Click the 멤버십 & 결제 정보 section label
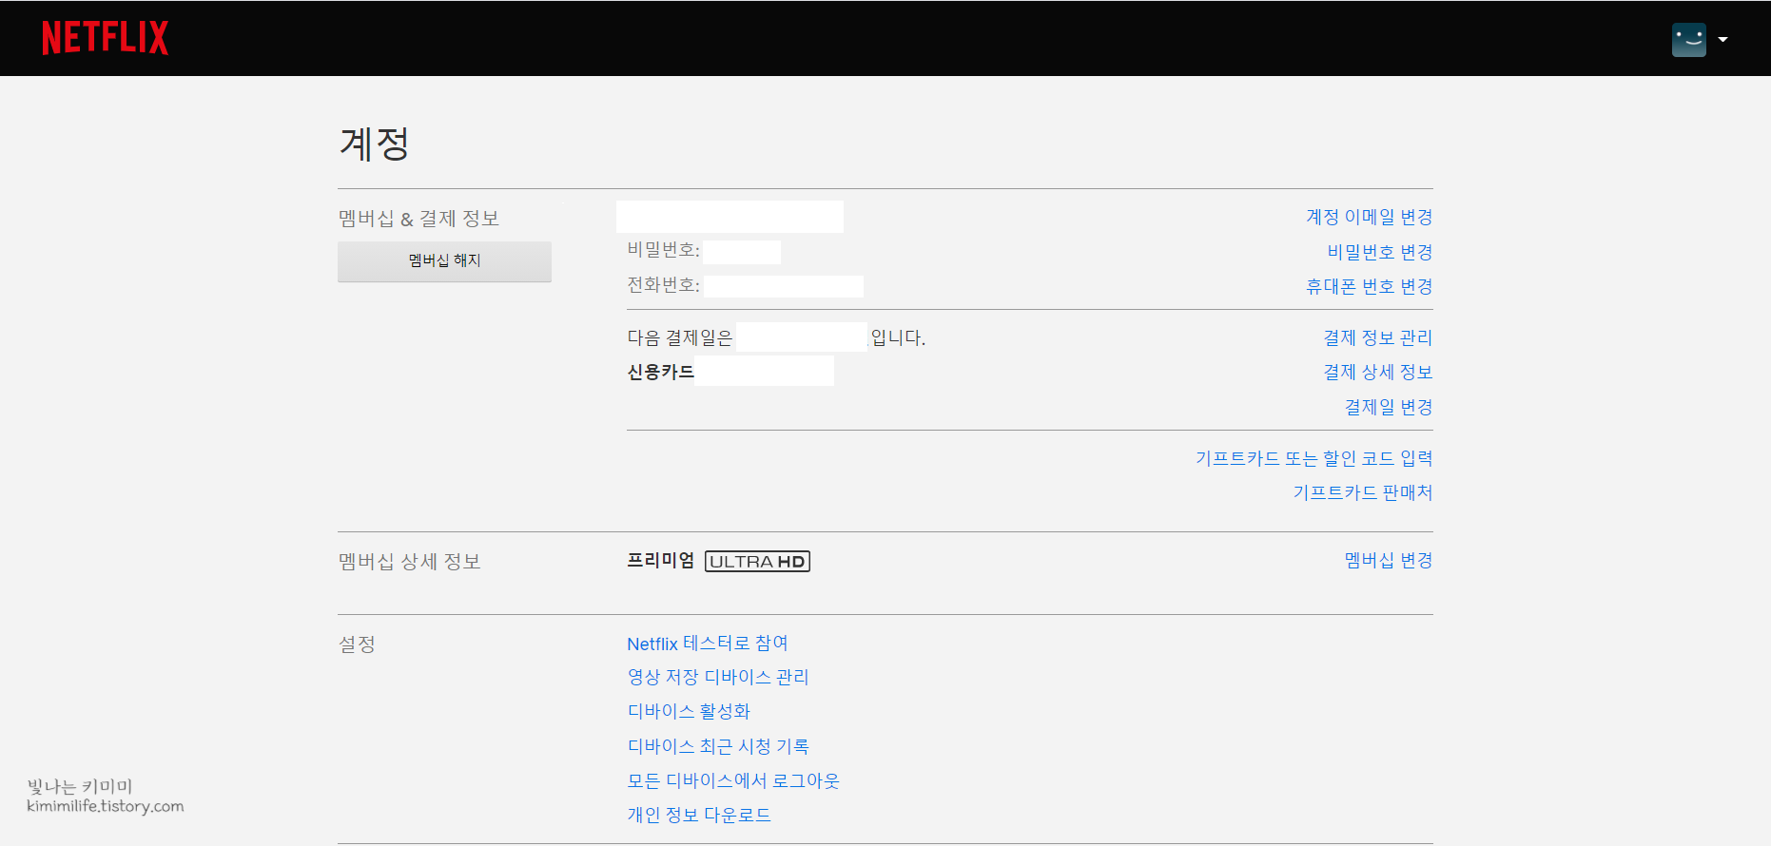This screenshot has height=846, width=1771. pyautogui.click(x=418, y=219)
